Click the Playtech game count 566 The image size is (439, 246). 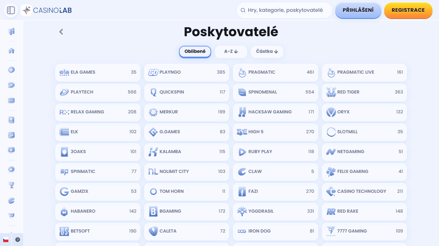[x=132, y=92]
